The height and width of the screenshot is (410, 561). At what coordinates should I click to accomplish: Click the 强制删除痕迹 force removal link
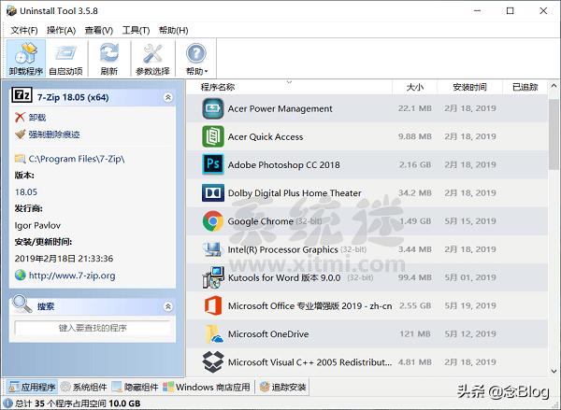tap(54, 134)
